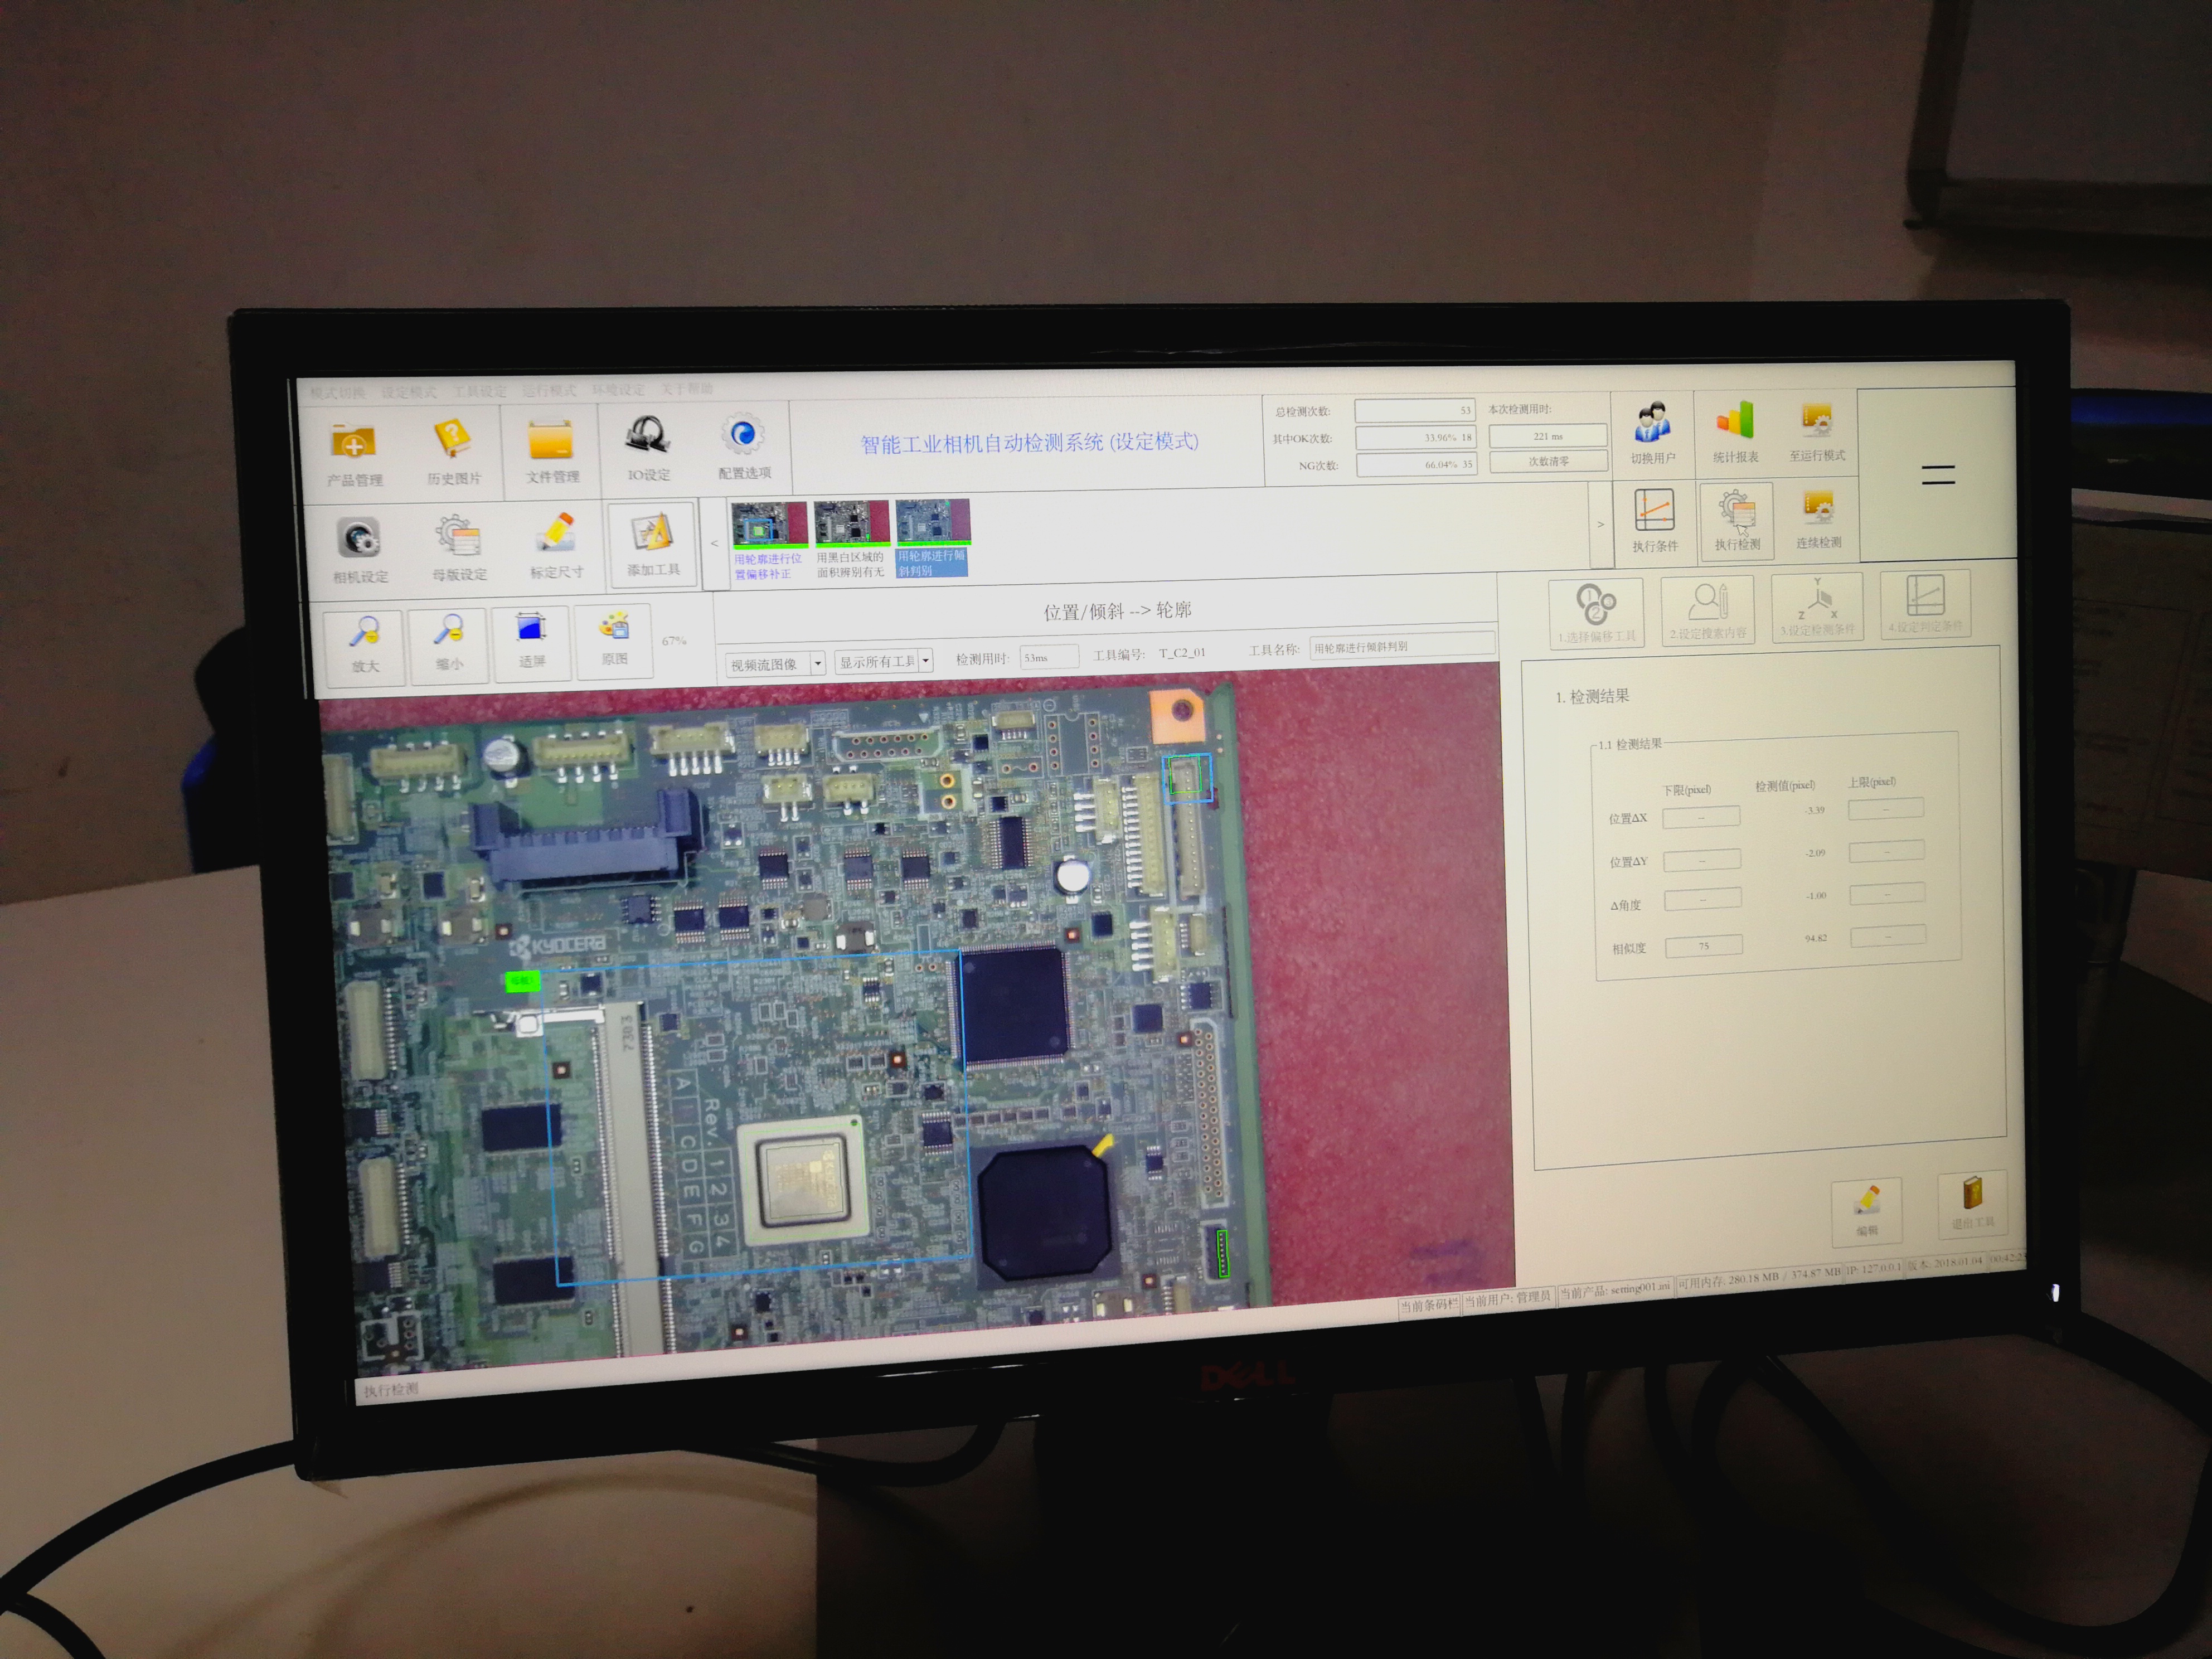This screenshot has width=2212, height=1659.
Task: Click 次数清零 reset counts button
Action: pyautogui.click(x=1548, y=461)
